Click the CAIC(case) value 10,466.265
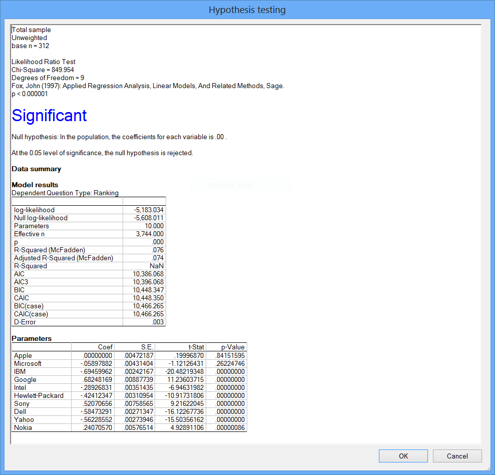This screenshot has width=495, height=475. 148,314
